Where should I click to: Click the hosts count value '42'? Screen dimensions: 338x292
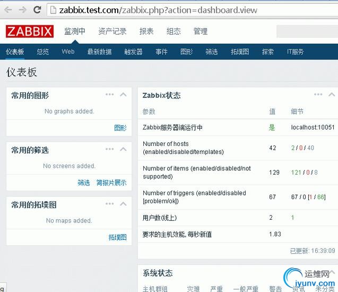273,148
